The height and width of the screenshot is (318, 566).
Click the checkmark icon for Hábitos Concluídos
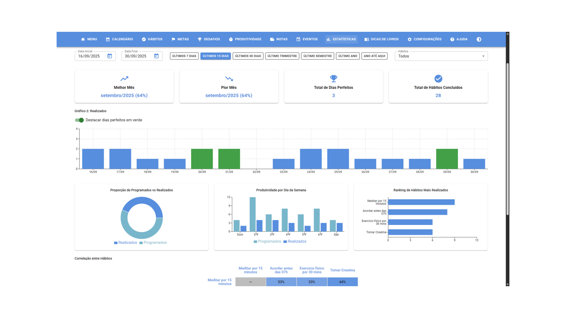click(438, 79)
